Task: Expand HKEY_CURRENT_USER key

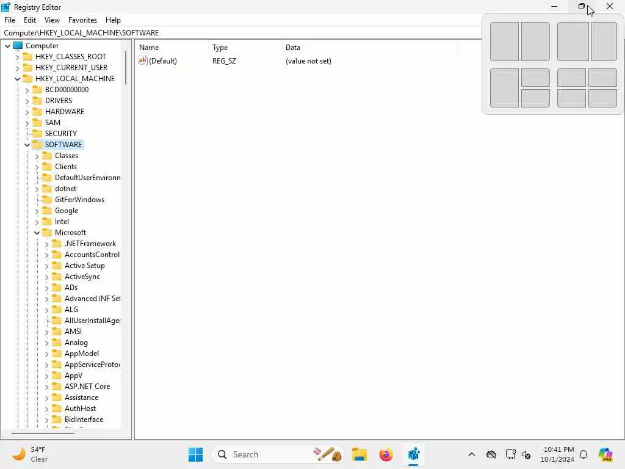Action: 17,68
